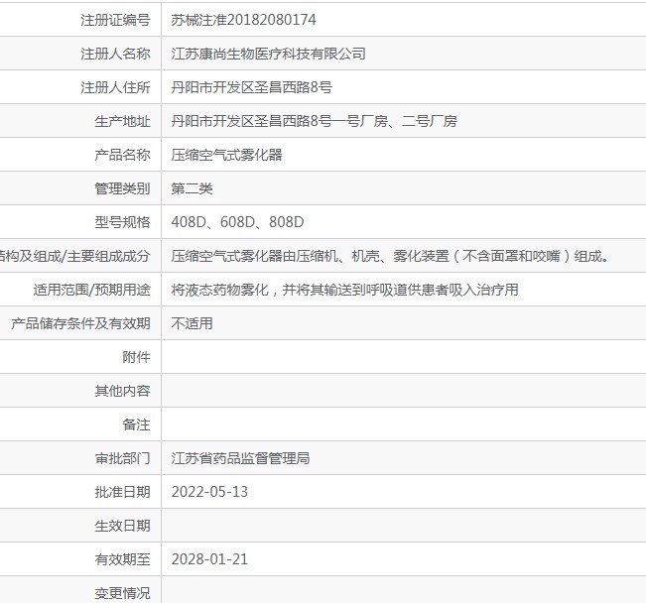
Task: Click the 变更情况 label
Action: [x=122, y=593]
